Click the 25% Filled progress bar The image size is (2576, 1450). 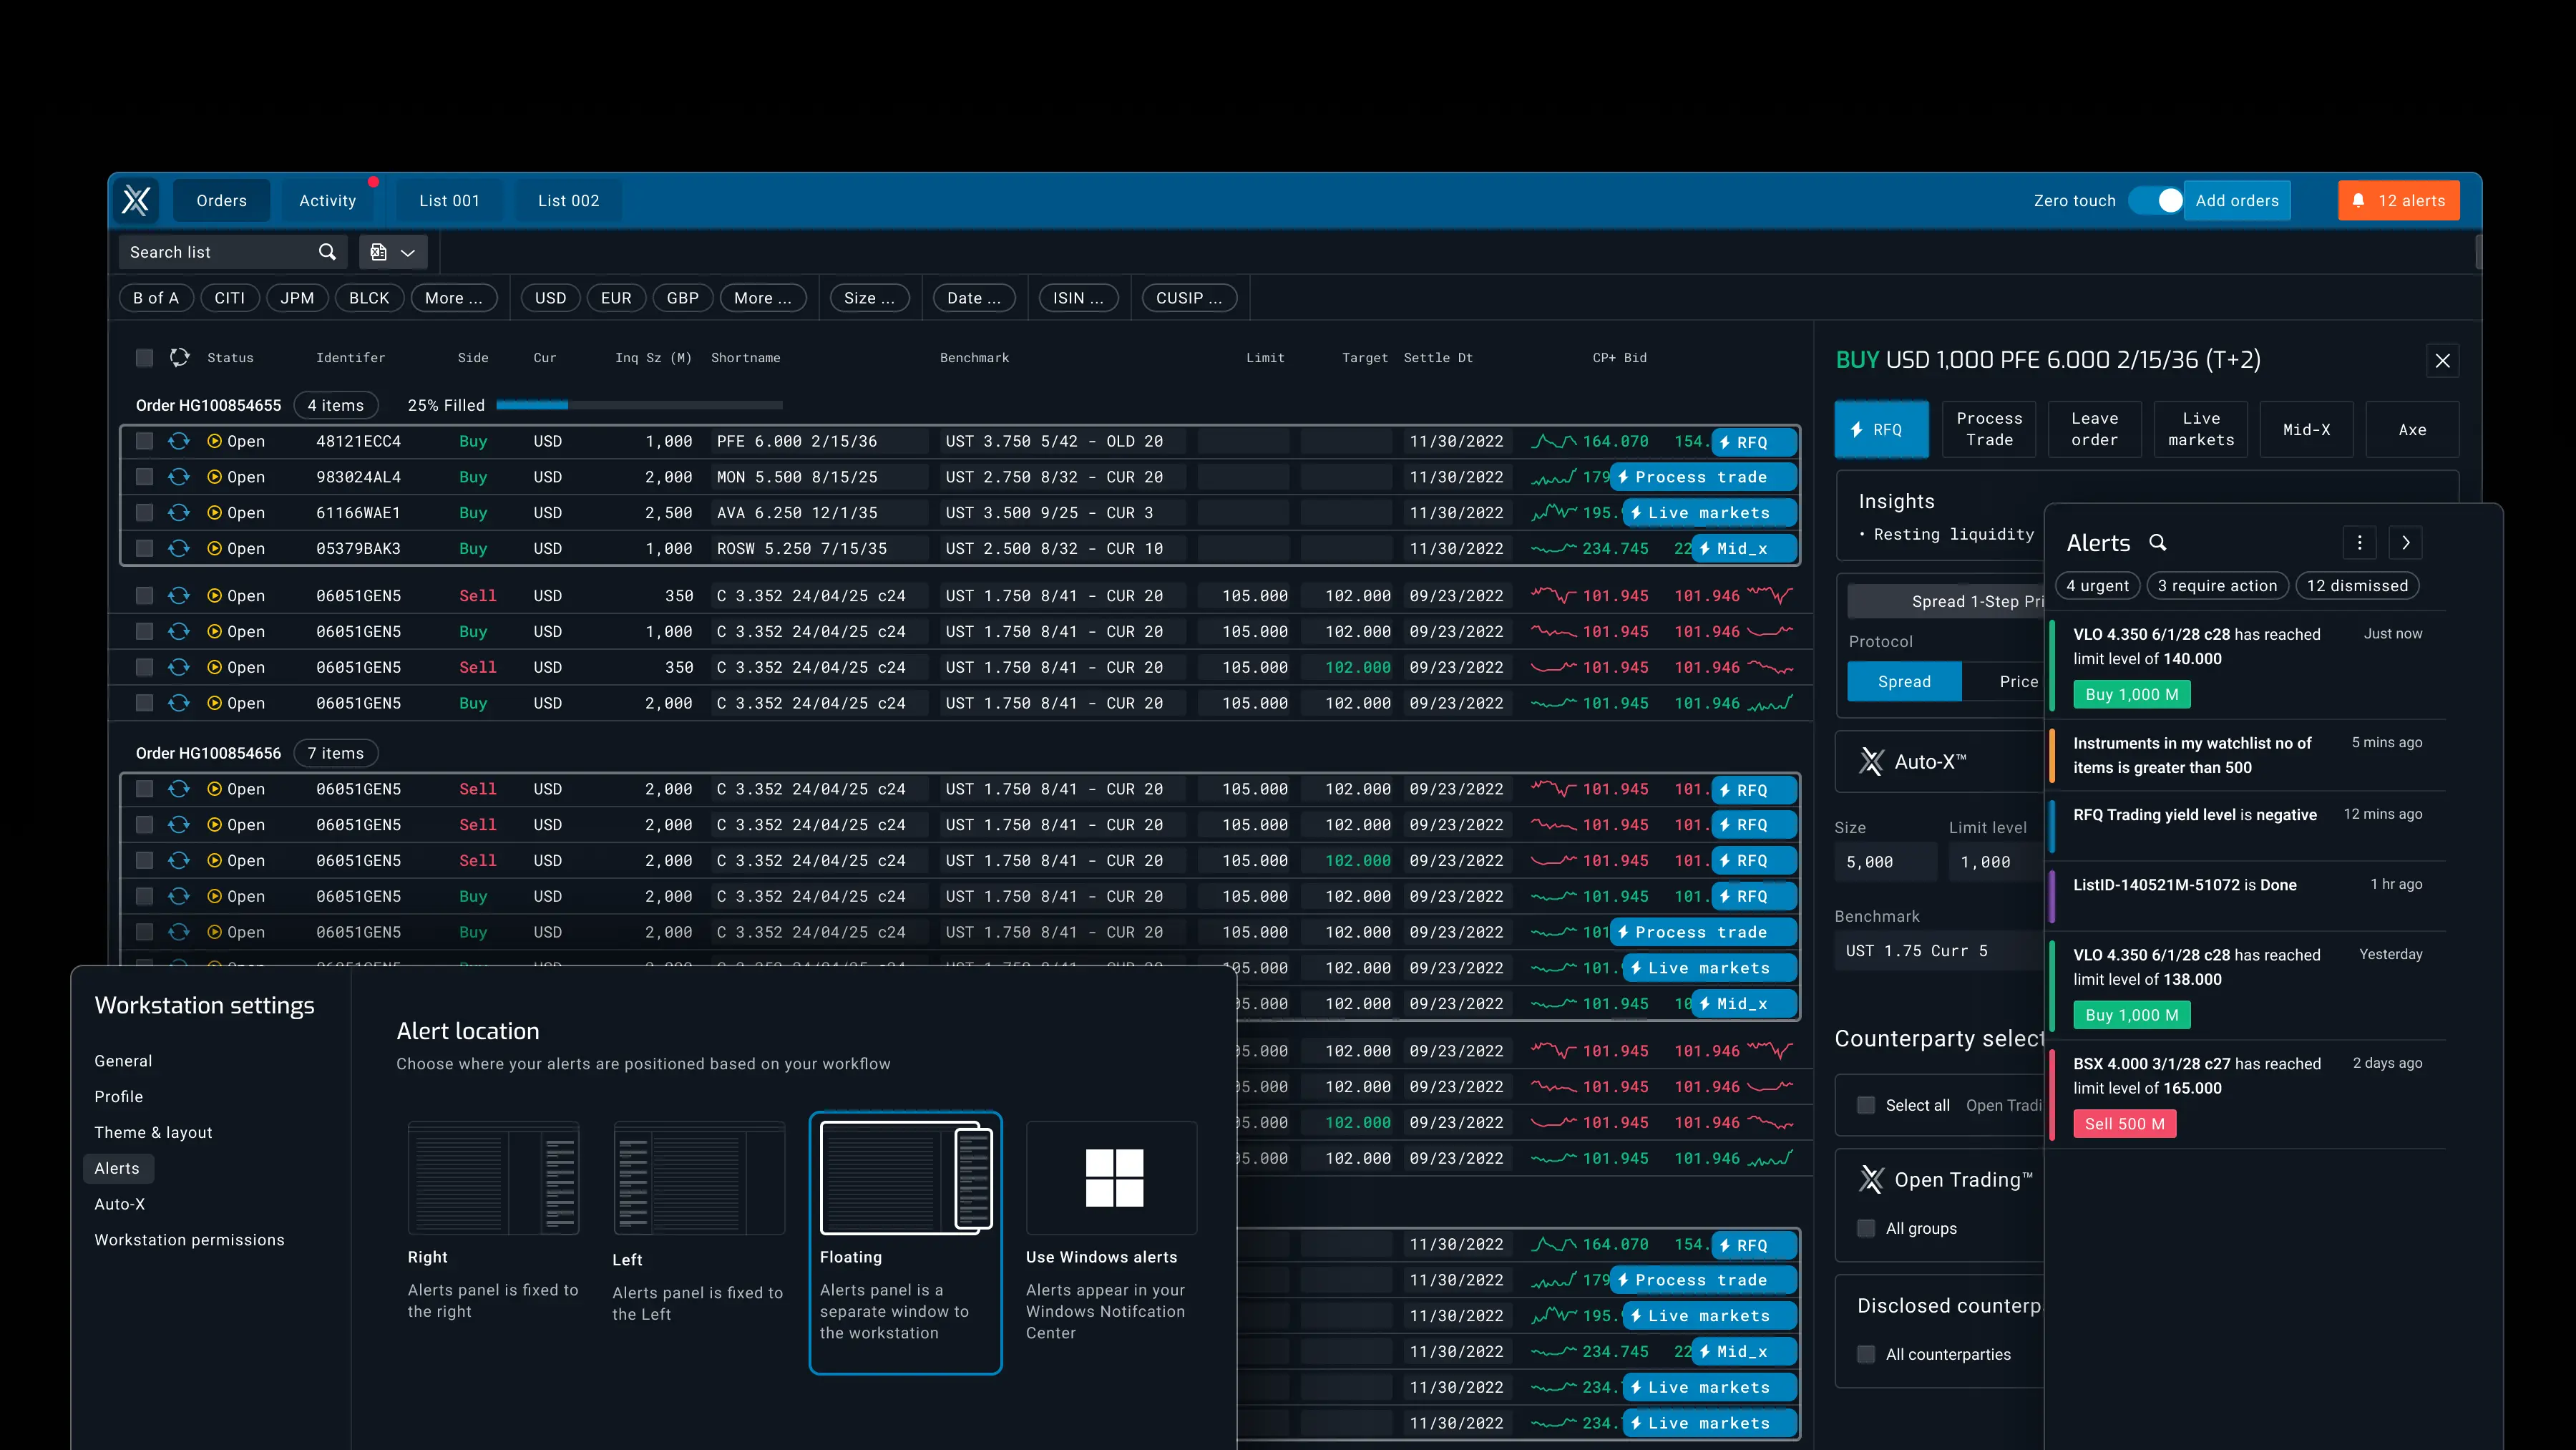pos(639,405)
